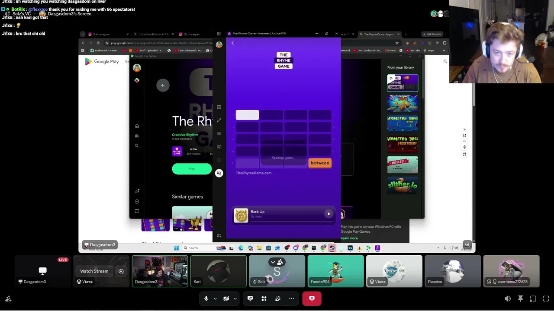Image resolution: width=554 pixels, height=311 pixels.
Task: Open the TheRhymeGame.com link
Action: 254,173
